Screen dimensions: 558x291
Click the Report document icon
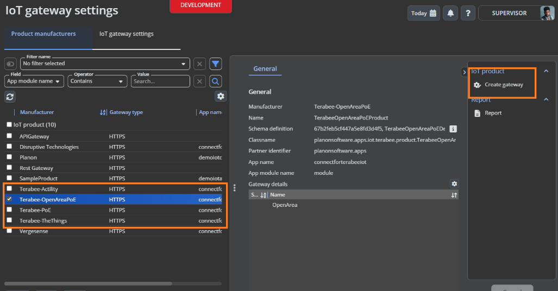(477, 113)
